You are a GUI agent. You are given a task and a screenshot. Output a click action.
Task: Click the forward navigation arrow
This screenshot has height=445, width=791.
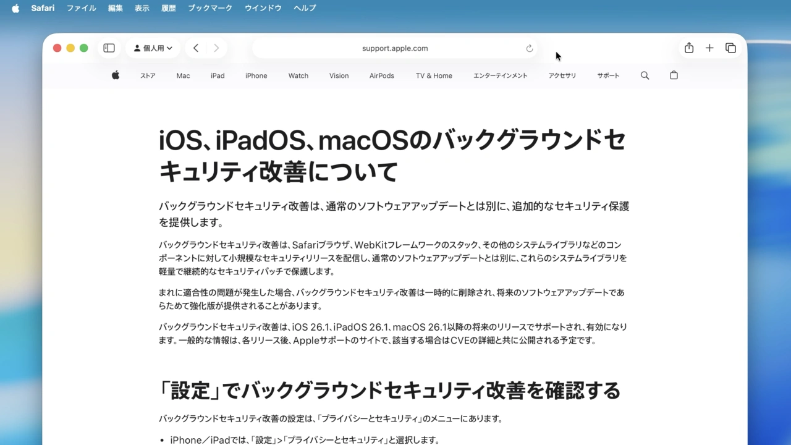pyautogui.click(x=216, y=48)
